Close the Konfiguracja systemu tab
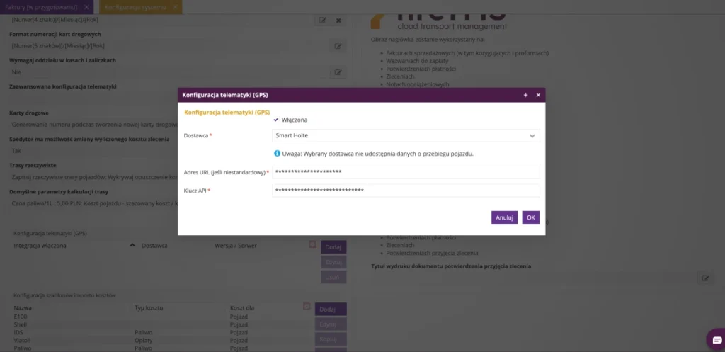The image size is (725, 352). [x=175, y=7]
